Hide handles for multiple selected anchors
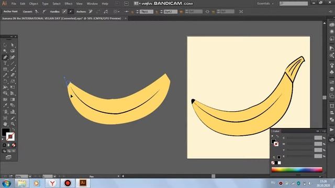Image resolution: width=335 pixels, height=188 pixels. [71, 11]
